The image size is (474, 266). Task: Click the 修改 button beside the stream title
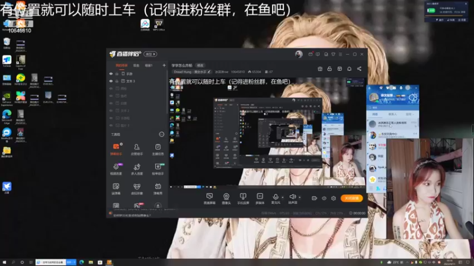pos(200,66)
